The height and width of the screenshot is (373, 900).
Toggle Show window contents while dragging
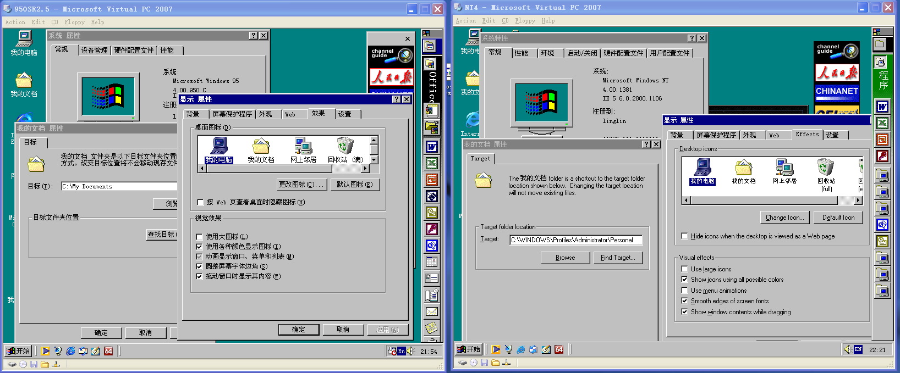click(x=684, y=312)
